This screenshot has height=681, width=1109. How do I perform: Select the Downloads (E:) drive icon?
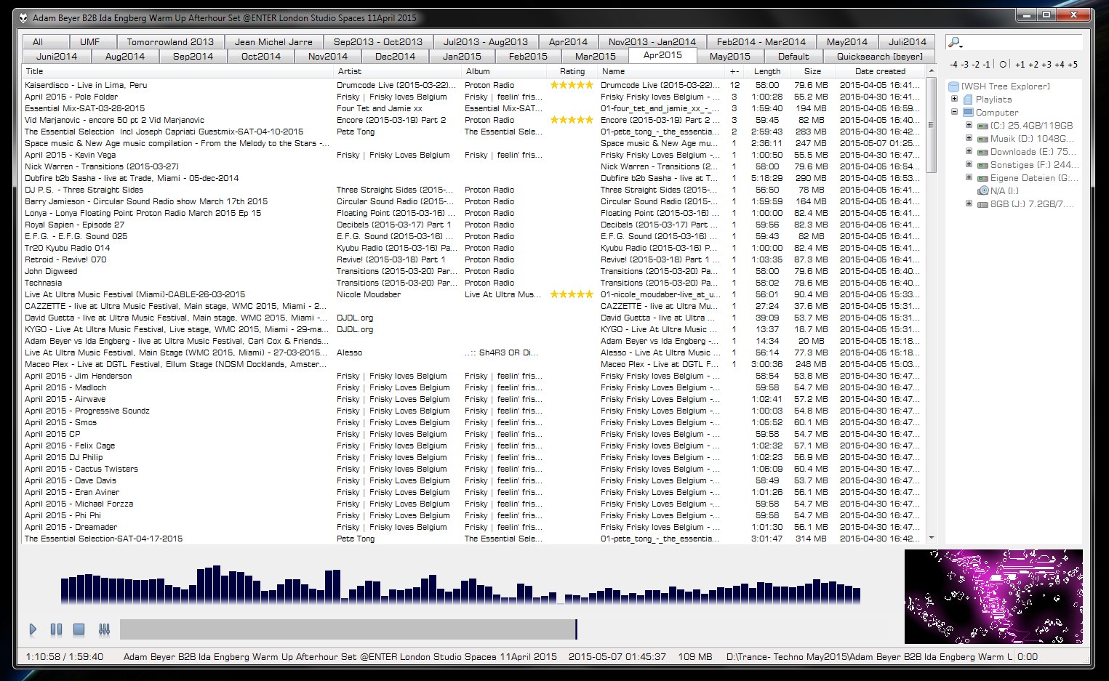point(982,152)
